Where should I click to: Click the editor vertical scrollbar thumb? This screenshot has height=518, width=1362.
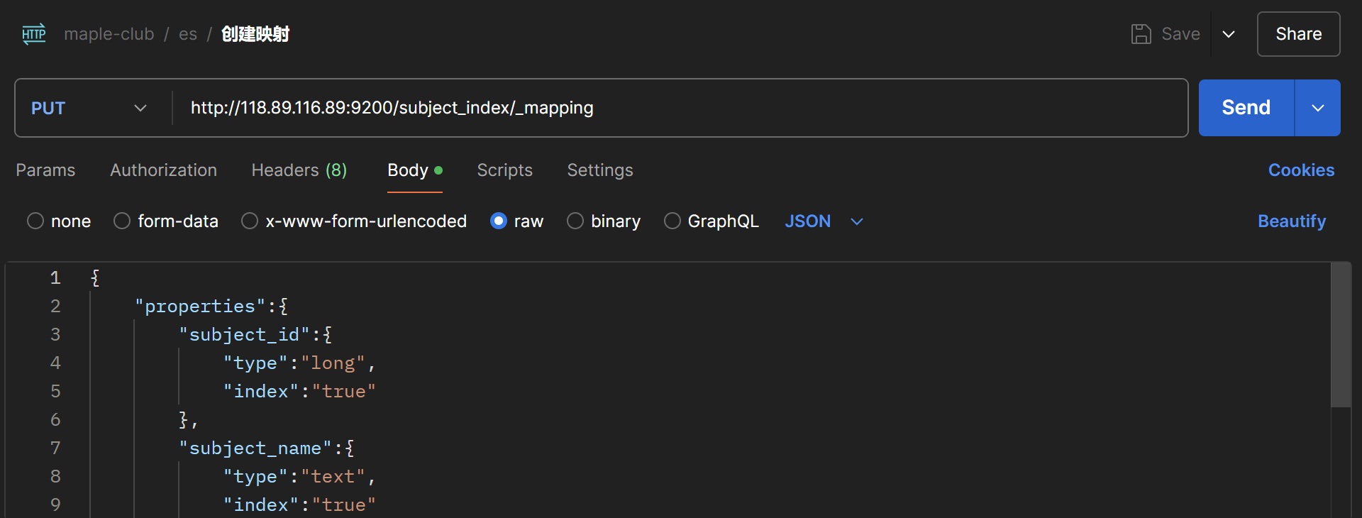1341,335
